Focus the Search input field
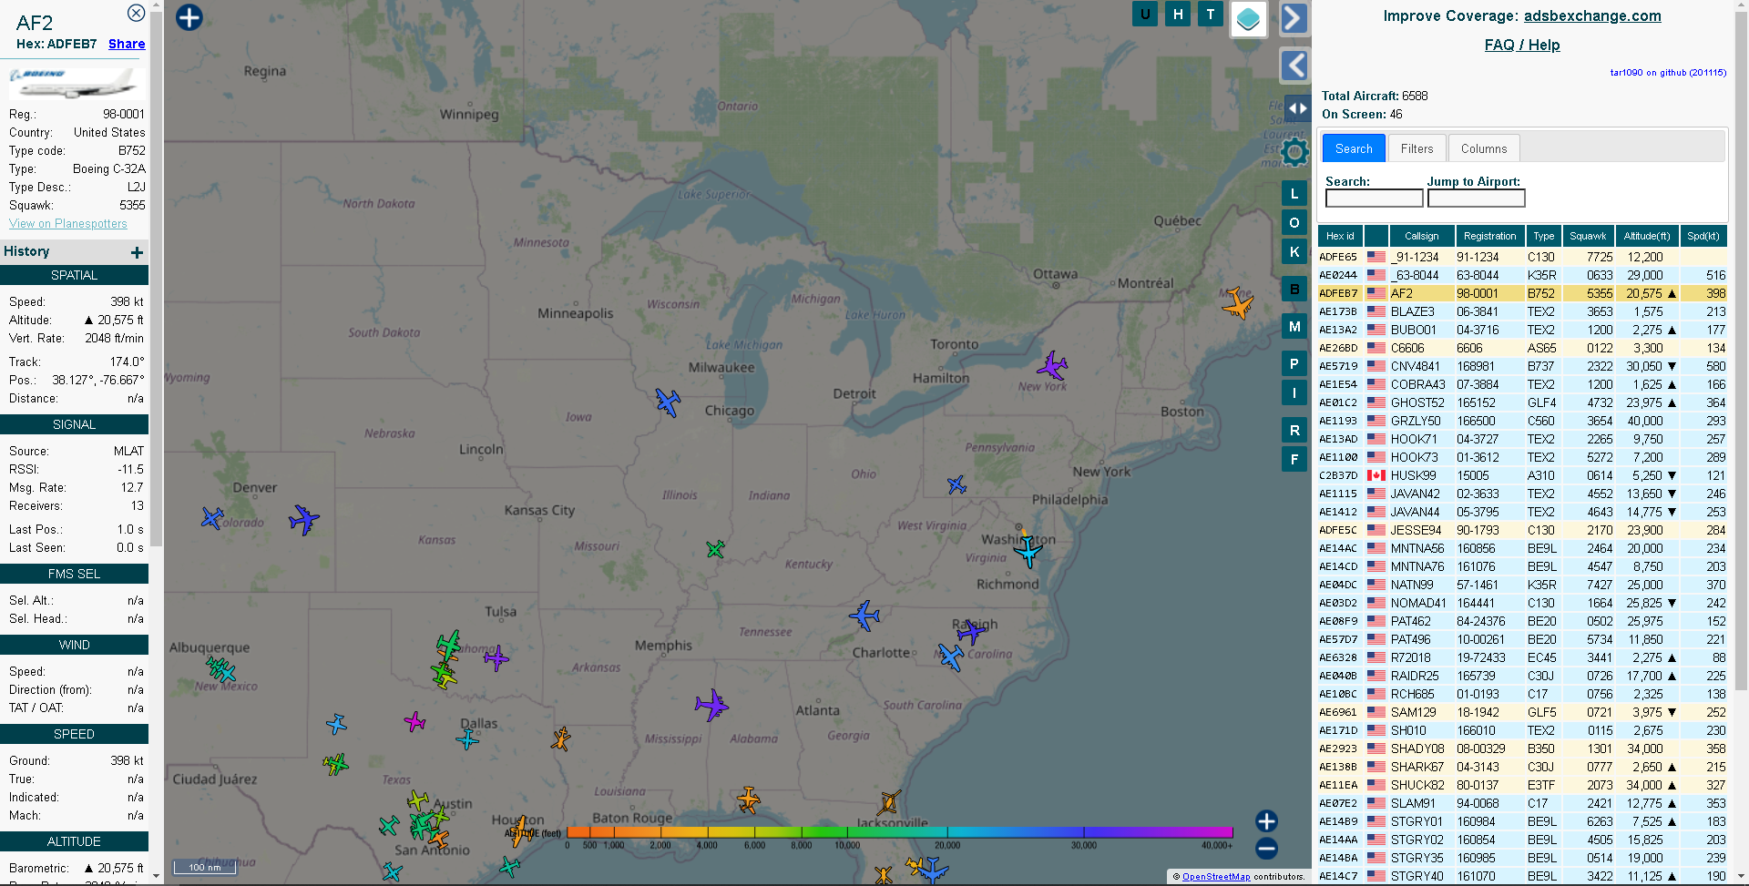Screen dimensions: 1749x886 click(1374, 199)
